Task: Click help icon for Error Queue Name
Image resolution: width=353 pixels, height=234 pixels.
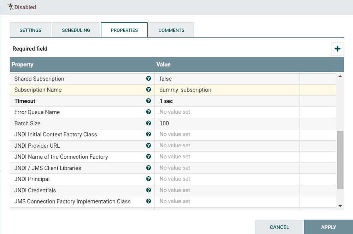Action: 148,112
